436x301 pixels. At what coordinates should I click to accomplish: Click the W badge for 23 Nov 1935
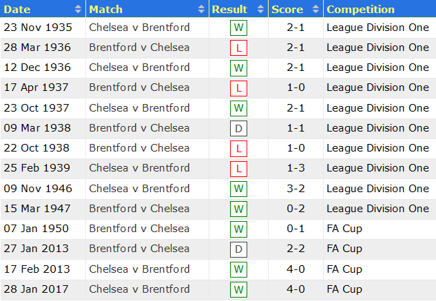click(238, 28)
